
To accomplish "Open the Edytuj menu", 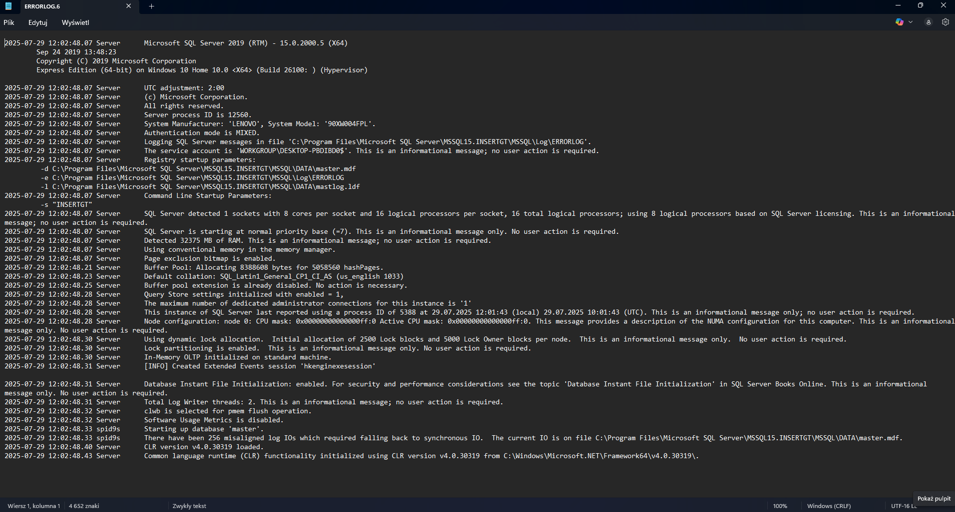I will pos(38,22).
